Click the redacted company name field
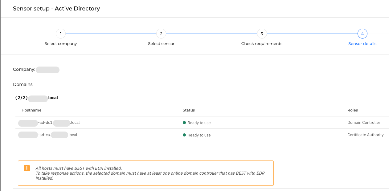389x191 pixels. (47, 70)
